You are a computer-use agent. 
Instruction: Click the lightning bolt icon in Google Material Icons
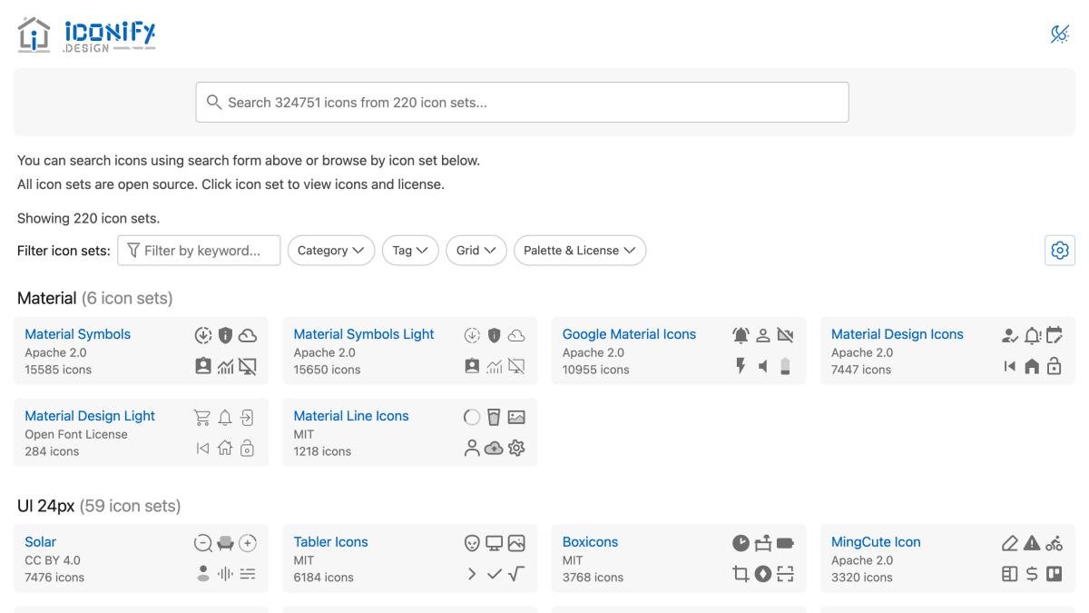741,366
